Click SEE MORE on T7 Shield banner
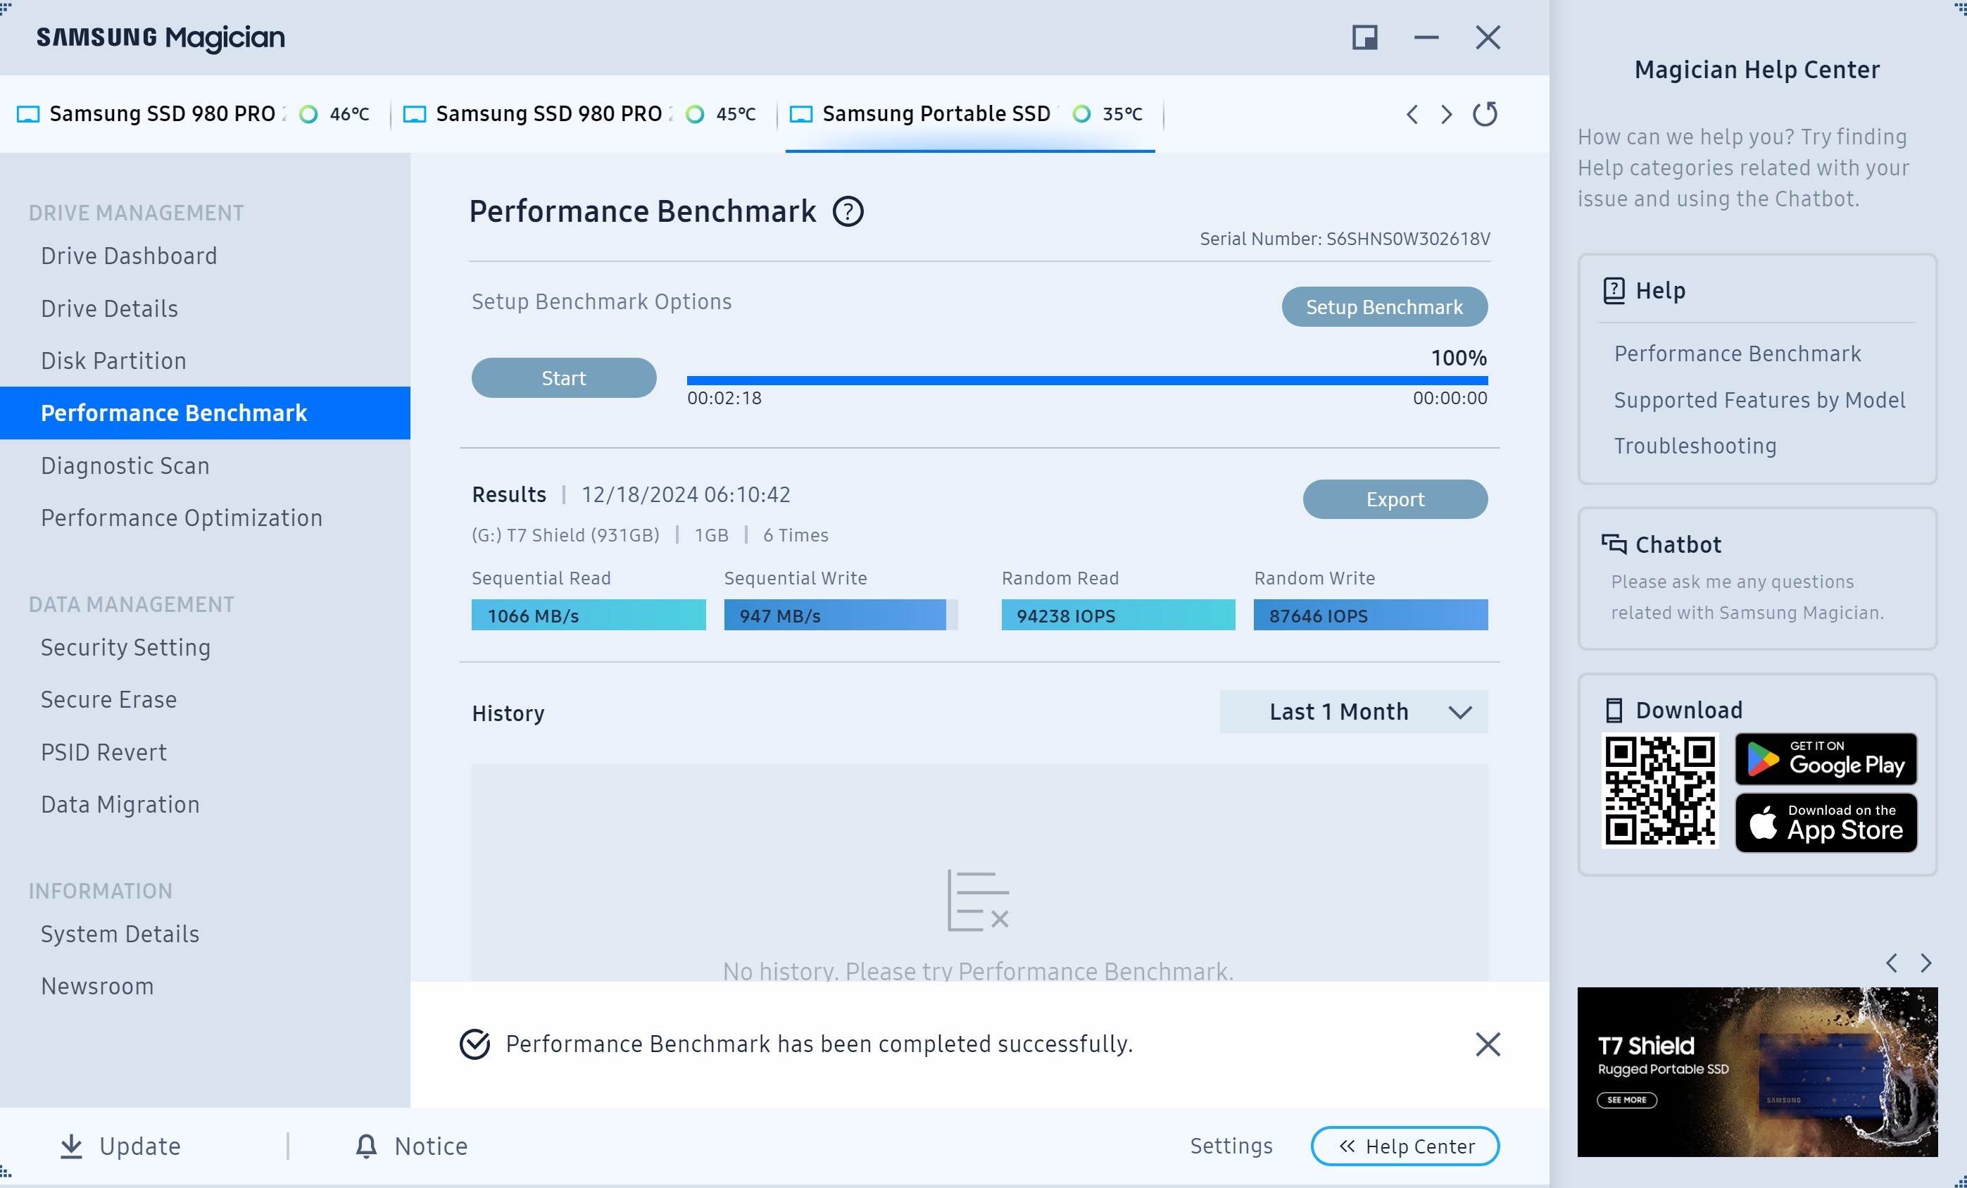 coord(1626,1100)
